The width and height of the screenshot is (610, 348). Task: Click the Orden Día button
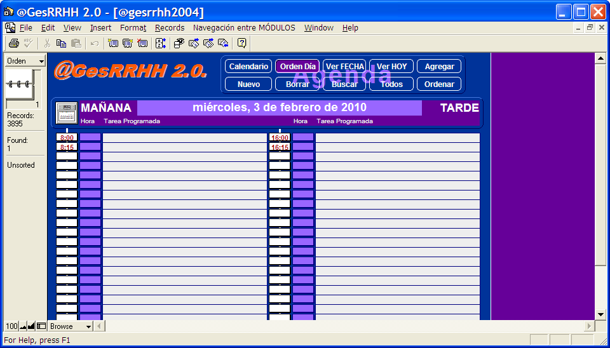pyautogui.click(x=297, y=67)
